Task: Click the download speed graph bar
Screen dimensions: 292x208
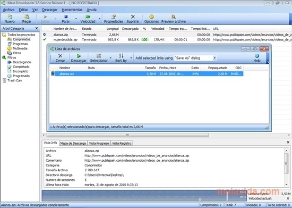Action: coord(144,196)
